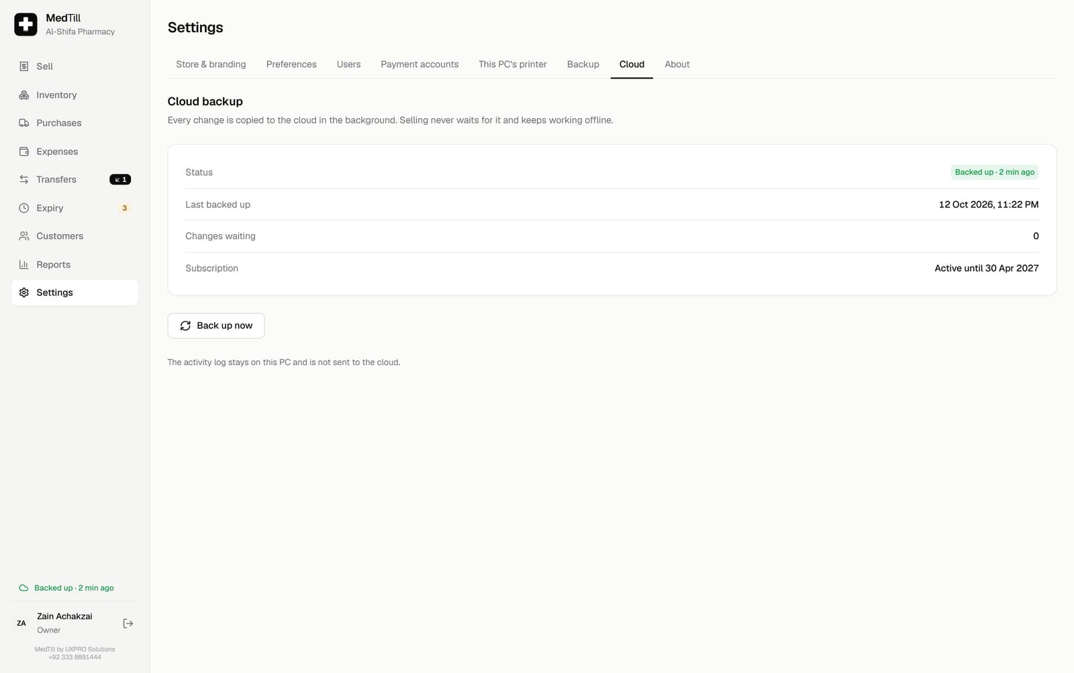The image size is (1074, 673).
Task: Click the Expiry clock icon
Action: (x=24, y=208)
